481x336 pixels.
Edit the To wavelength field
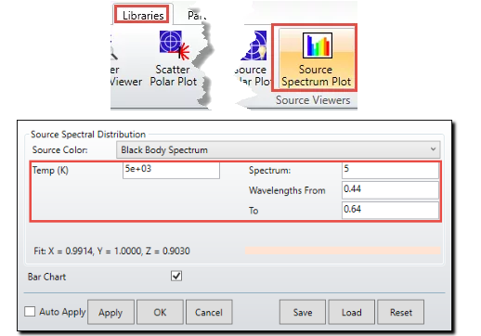[x=390, y=210]
